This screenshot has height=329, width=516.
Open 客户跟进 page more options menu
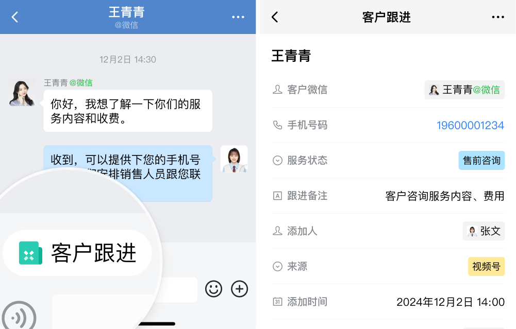(x=498, y=17)
